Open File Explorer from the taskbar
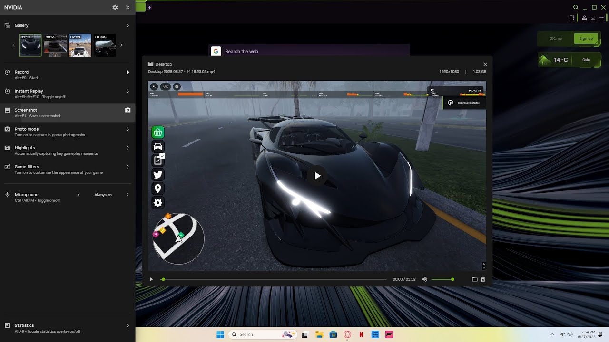Image resolution: width=609 pixels, height=342 pixels. tap(319, 334)
